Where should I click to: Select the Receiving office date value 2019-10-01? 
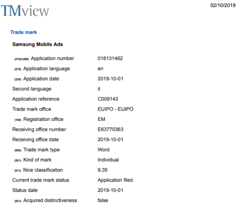110,139
